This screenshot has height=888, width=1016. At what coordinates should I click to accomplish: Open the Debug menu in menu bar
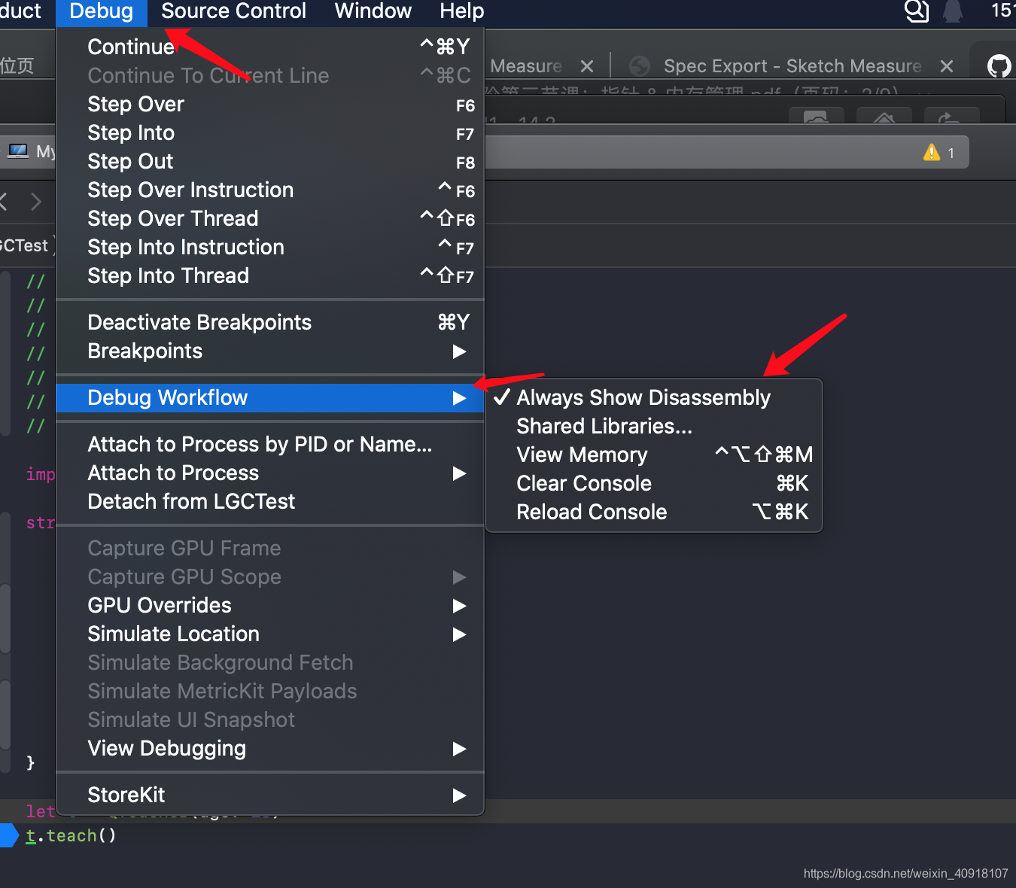(x=101, y=11)
